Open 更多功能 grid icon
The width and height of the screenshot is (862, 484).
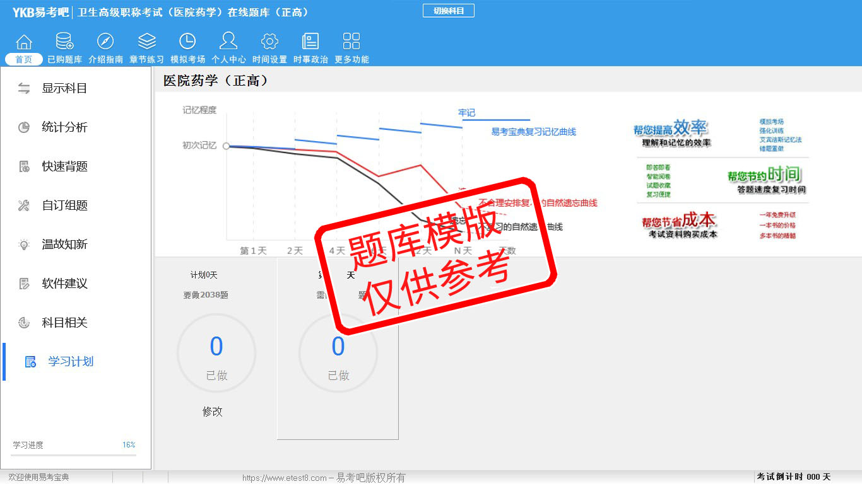point(351,42)
